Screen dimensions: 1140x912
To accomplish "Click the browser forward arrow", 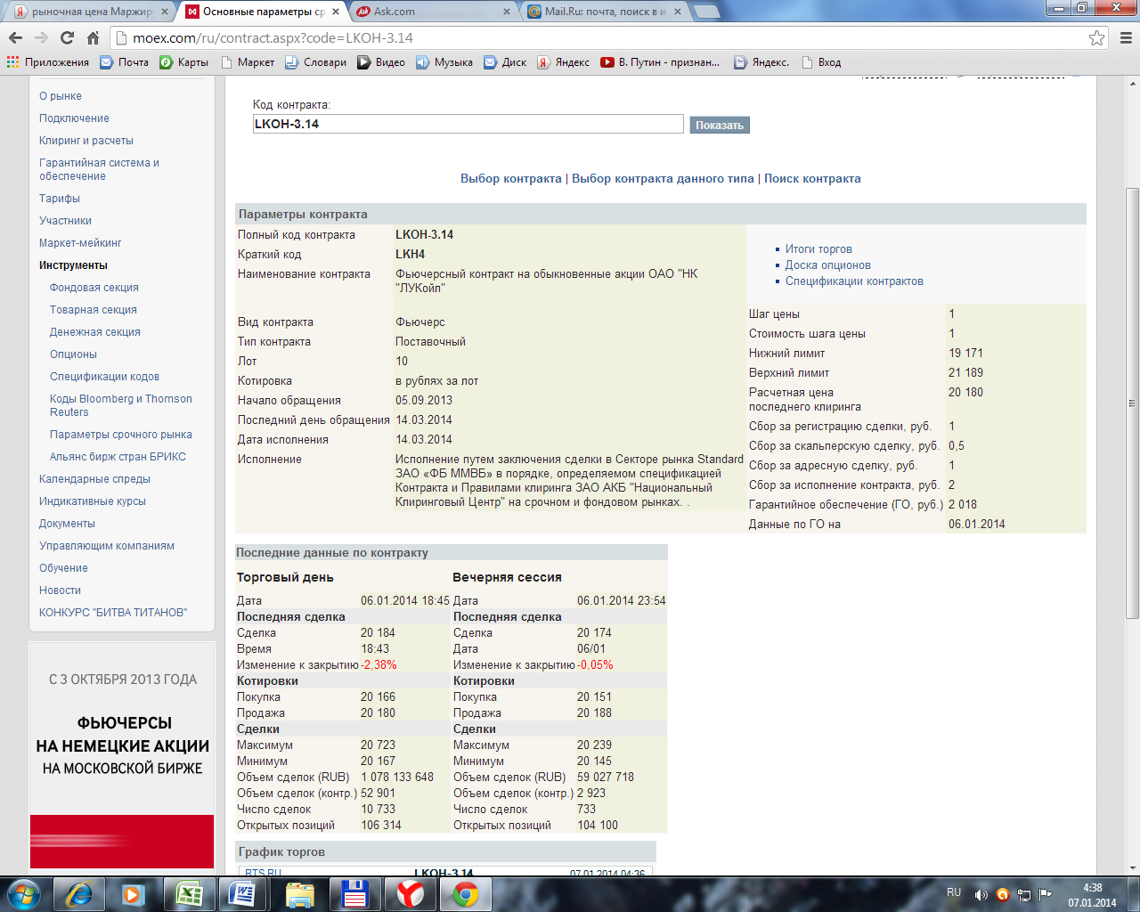I will (41, 37).
